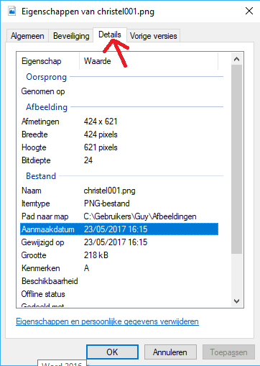Click the vertical scrollbar thumb
The width and height of the screenshot is (260, 366).
[237, 159]
